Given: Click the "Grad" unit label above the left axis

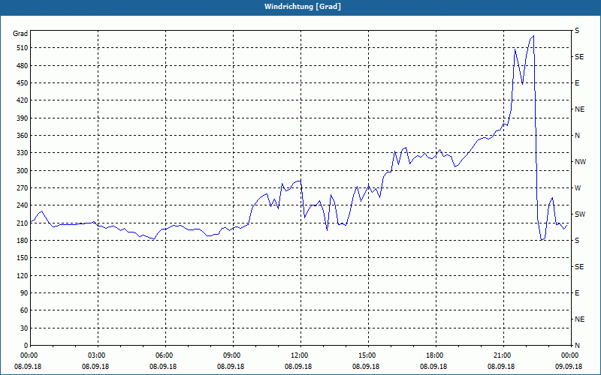Looking at the screenshot, I should click(x=20, y=34).
